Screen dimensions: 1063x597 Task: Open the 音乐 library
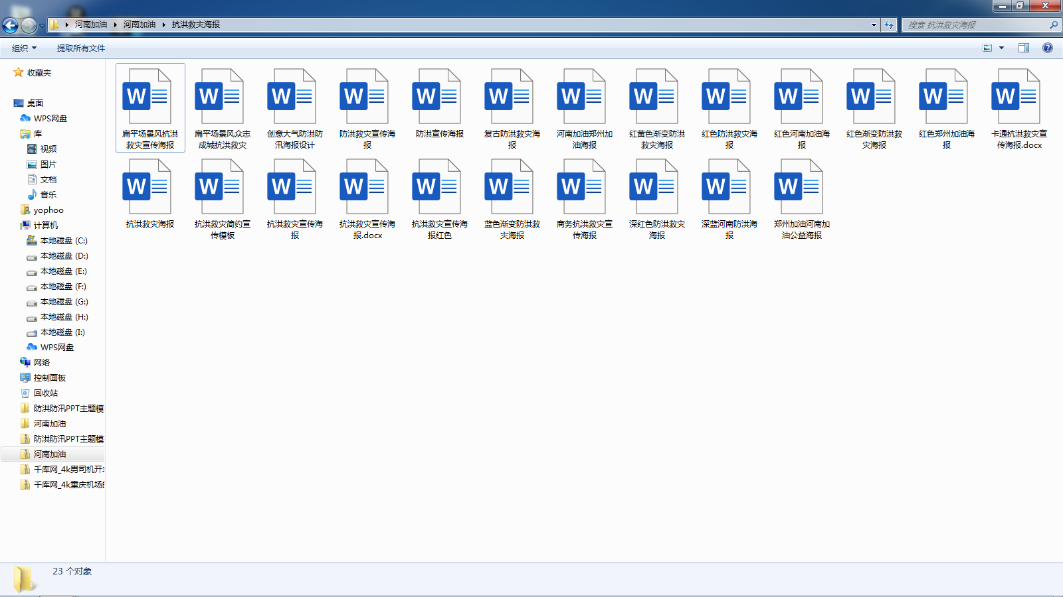pos(48,194)
